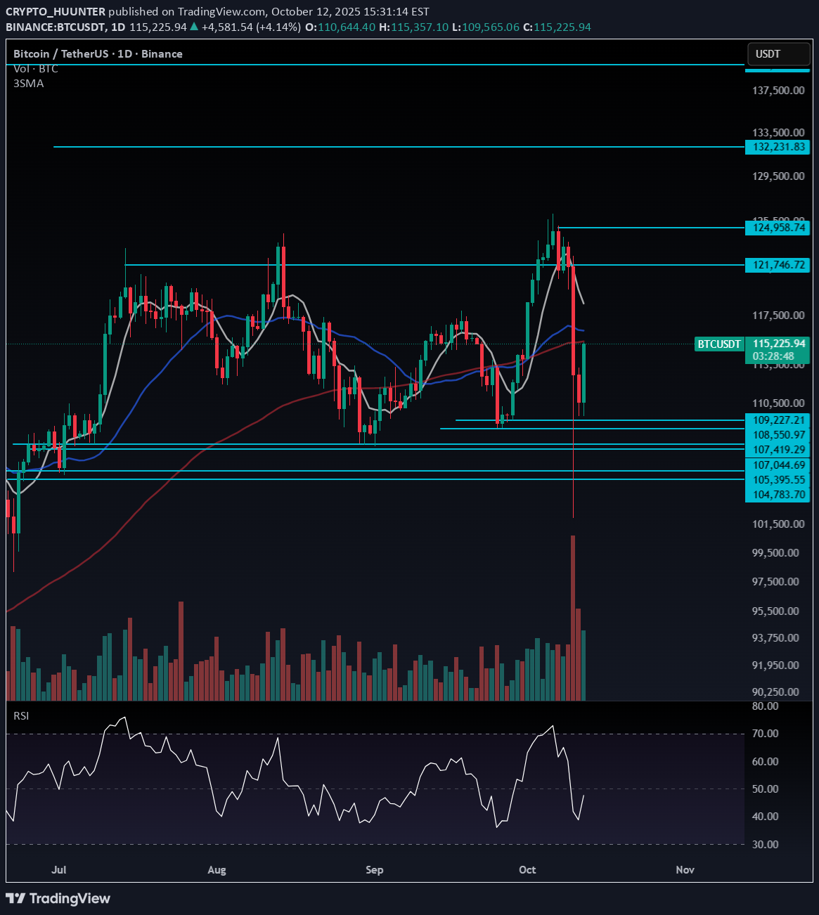Select the Oct label on the time axis

coord(527,869)
